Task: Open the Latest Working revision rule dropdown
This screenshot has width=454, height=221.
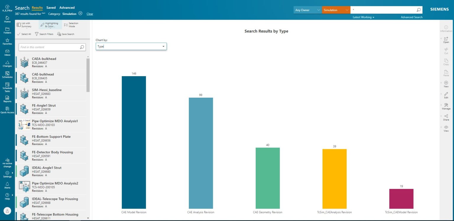Action: (x=363, y=17)
